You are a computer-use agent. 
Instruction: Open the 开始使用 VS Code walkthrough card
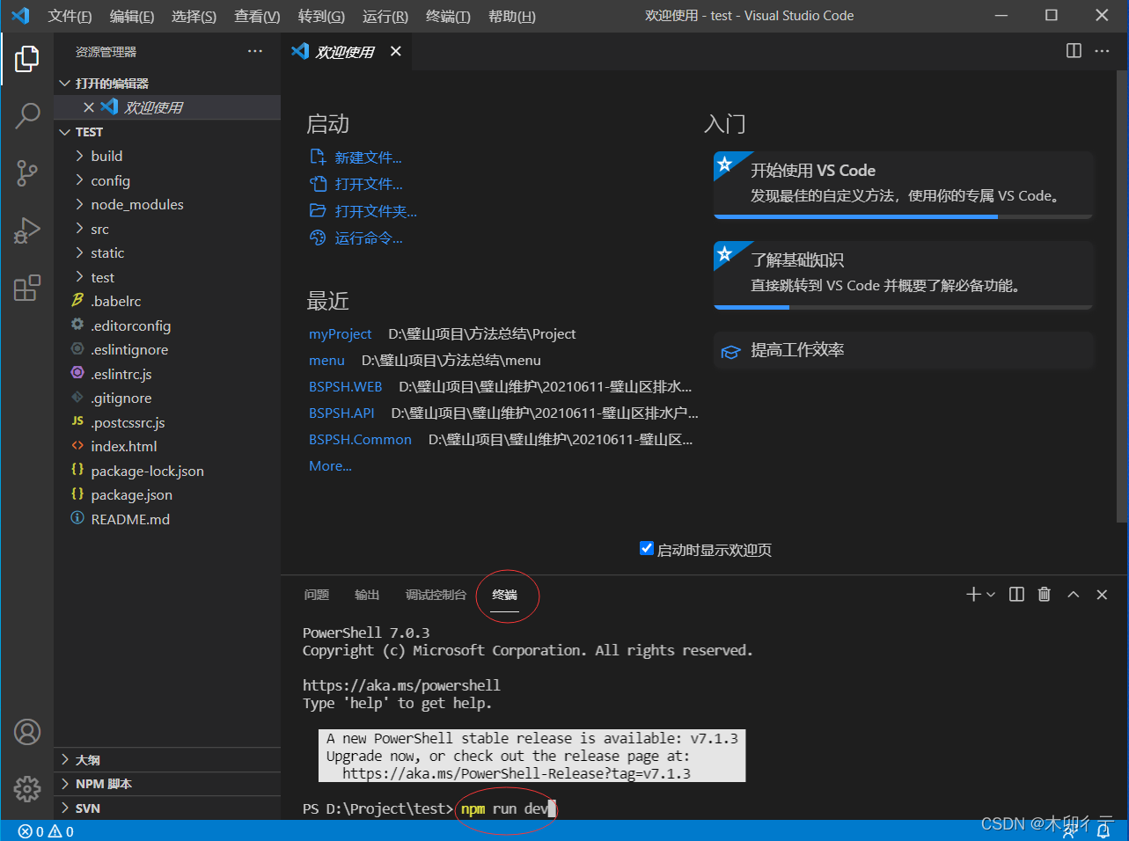pos(904,185)
